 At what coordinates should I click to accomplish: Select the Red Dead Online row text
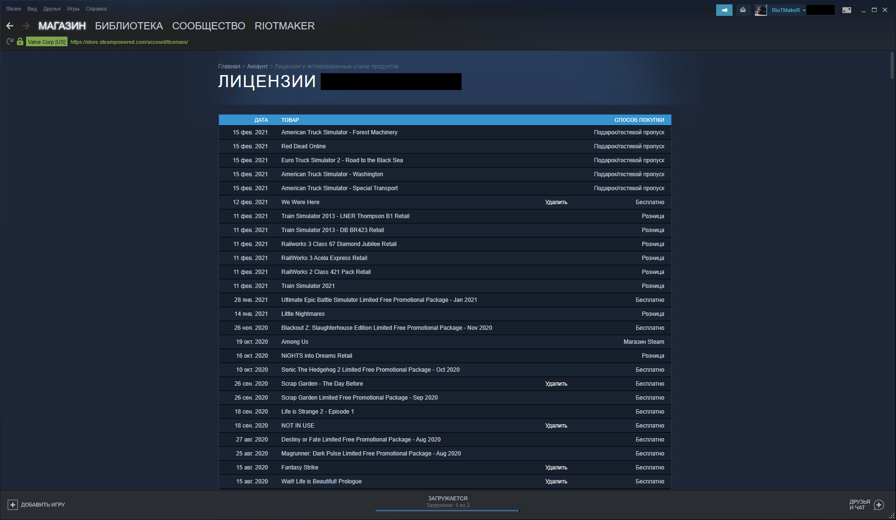click(303, 146)
